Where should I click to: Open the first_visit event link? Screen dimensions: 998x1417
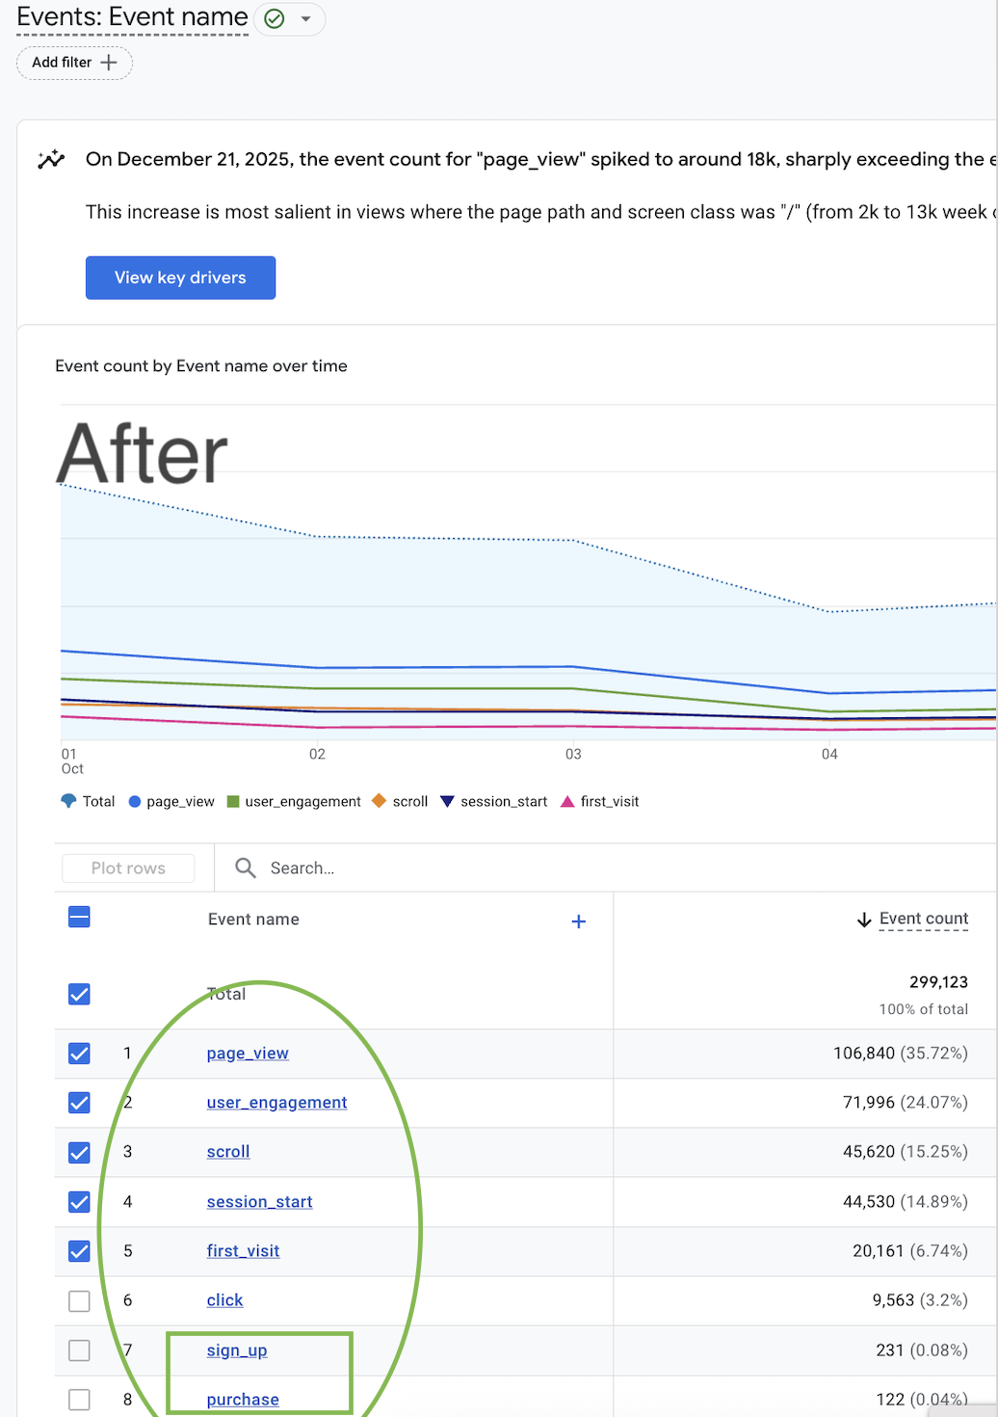pos(244,1251)
